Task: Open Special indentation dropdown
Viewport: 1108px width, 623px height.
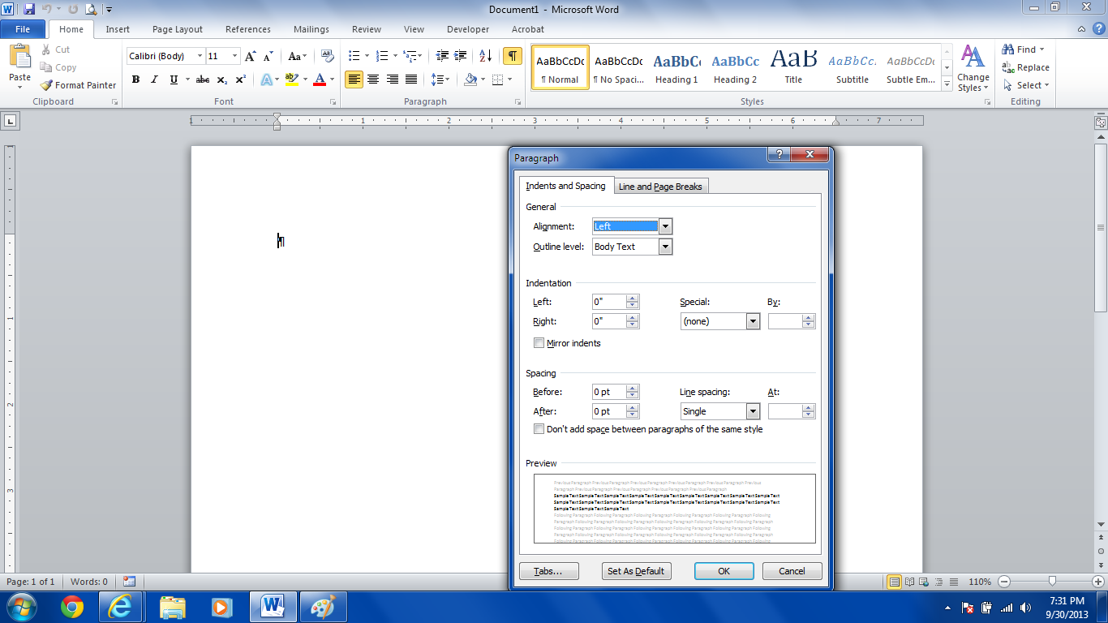Action: click(754, 321)
